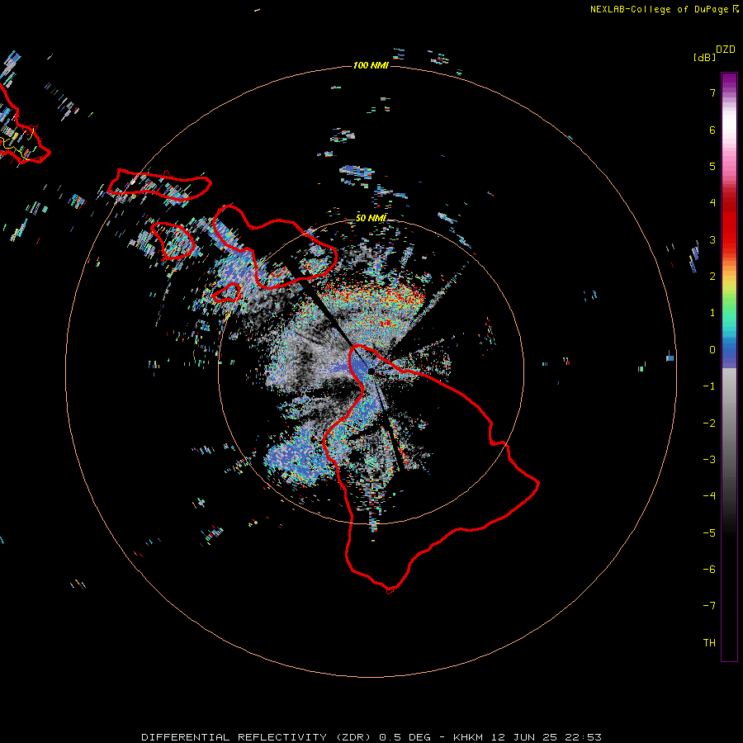Click the 100 NMI range ring label

point(371,65)
